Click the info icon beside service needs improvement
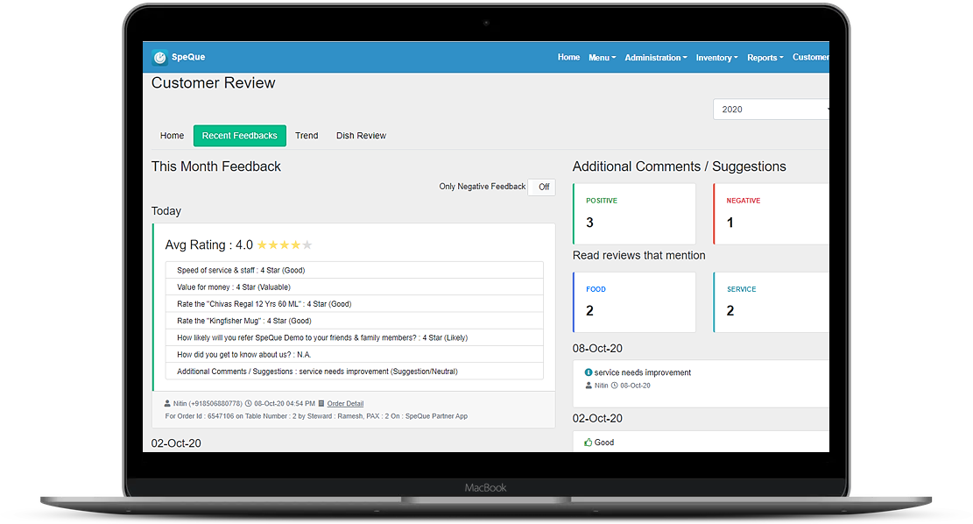Screen dimensions: 973x524 click(x=589, y=372)
